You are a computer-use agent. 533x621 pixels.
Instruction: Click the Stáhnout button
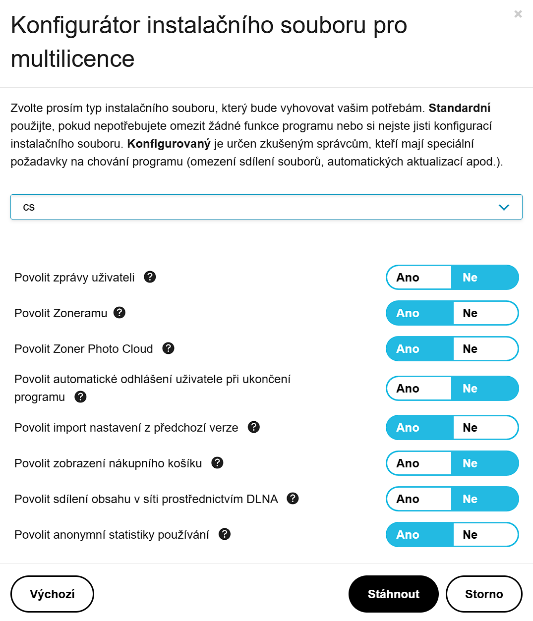393,594
